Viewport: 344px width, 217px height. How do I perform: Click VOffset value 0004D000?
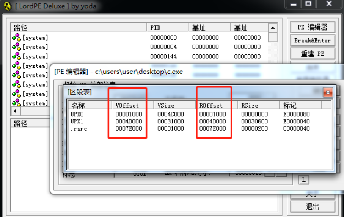pos(129,121)
